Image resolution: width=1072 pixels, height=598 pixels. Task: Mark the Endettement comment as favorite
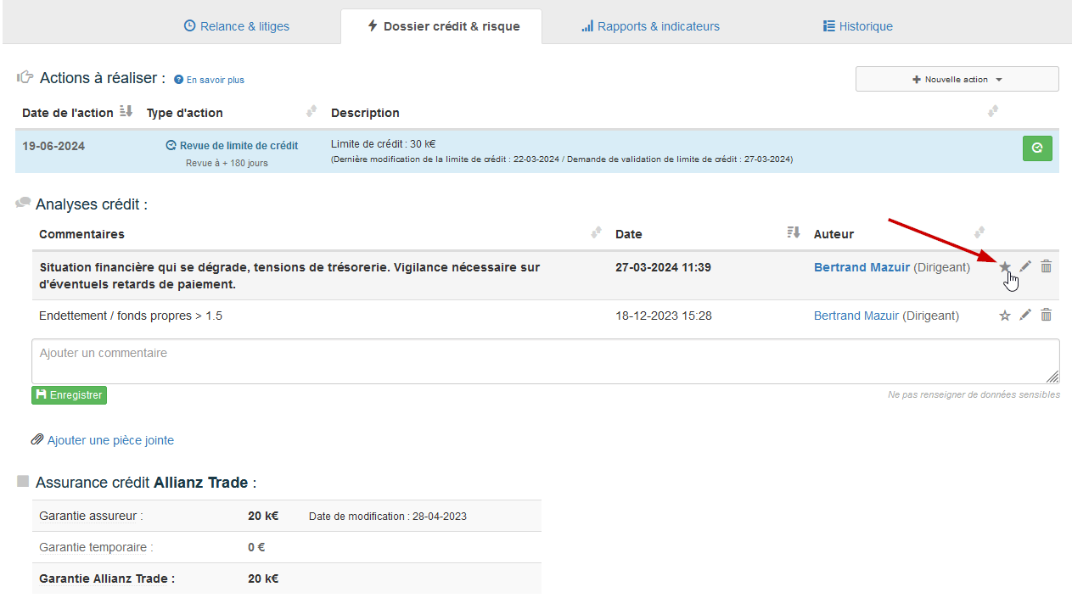[1005, 316]
